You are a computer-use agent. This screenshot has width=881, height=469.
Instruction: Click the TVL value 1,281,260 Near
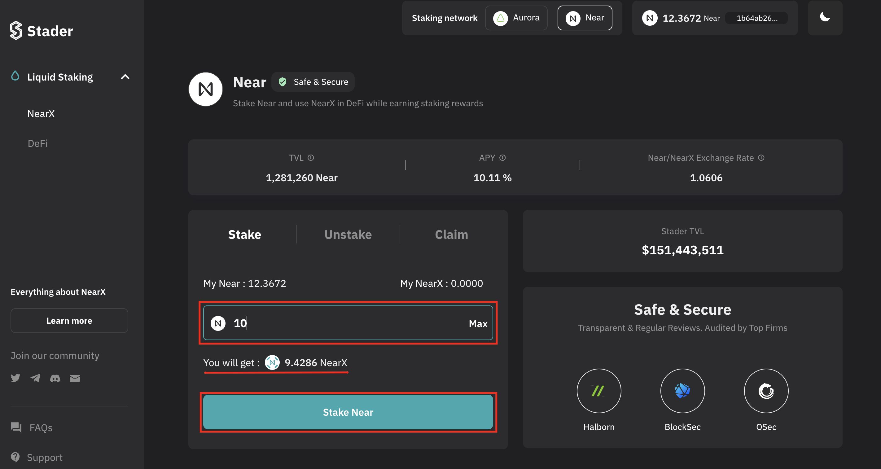pos(302,178)
